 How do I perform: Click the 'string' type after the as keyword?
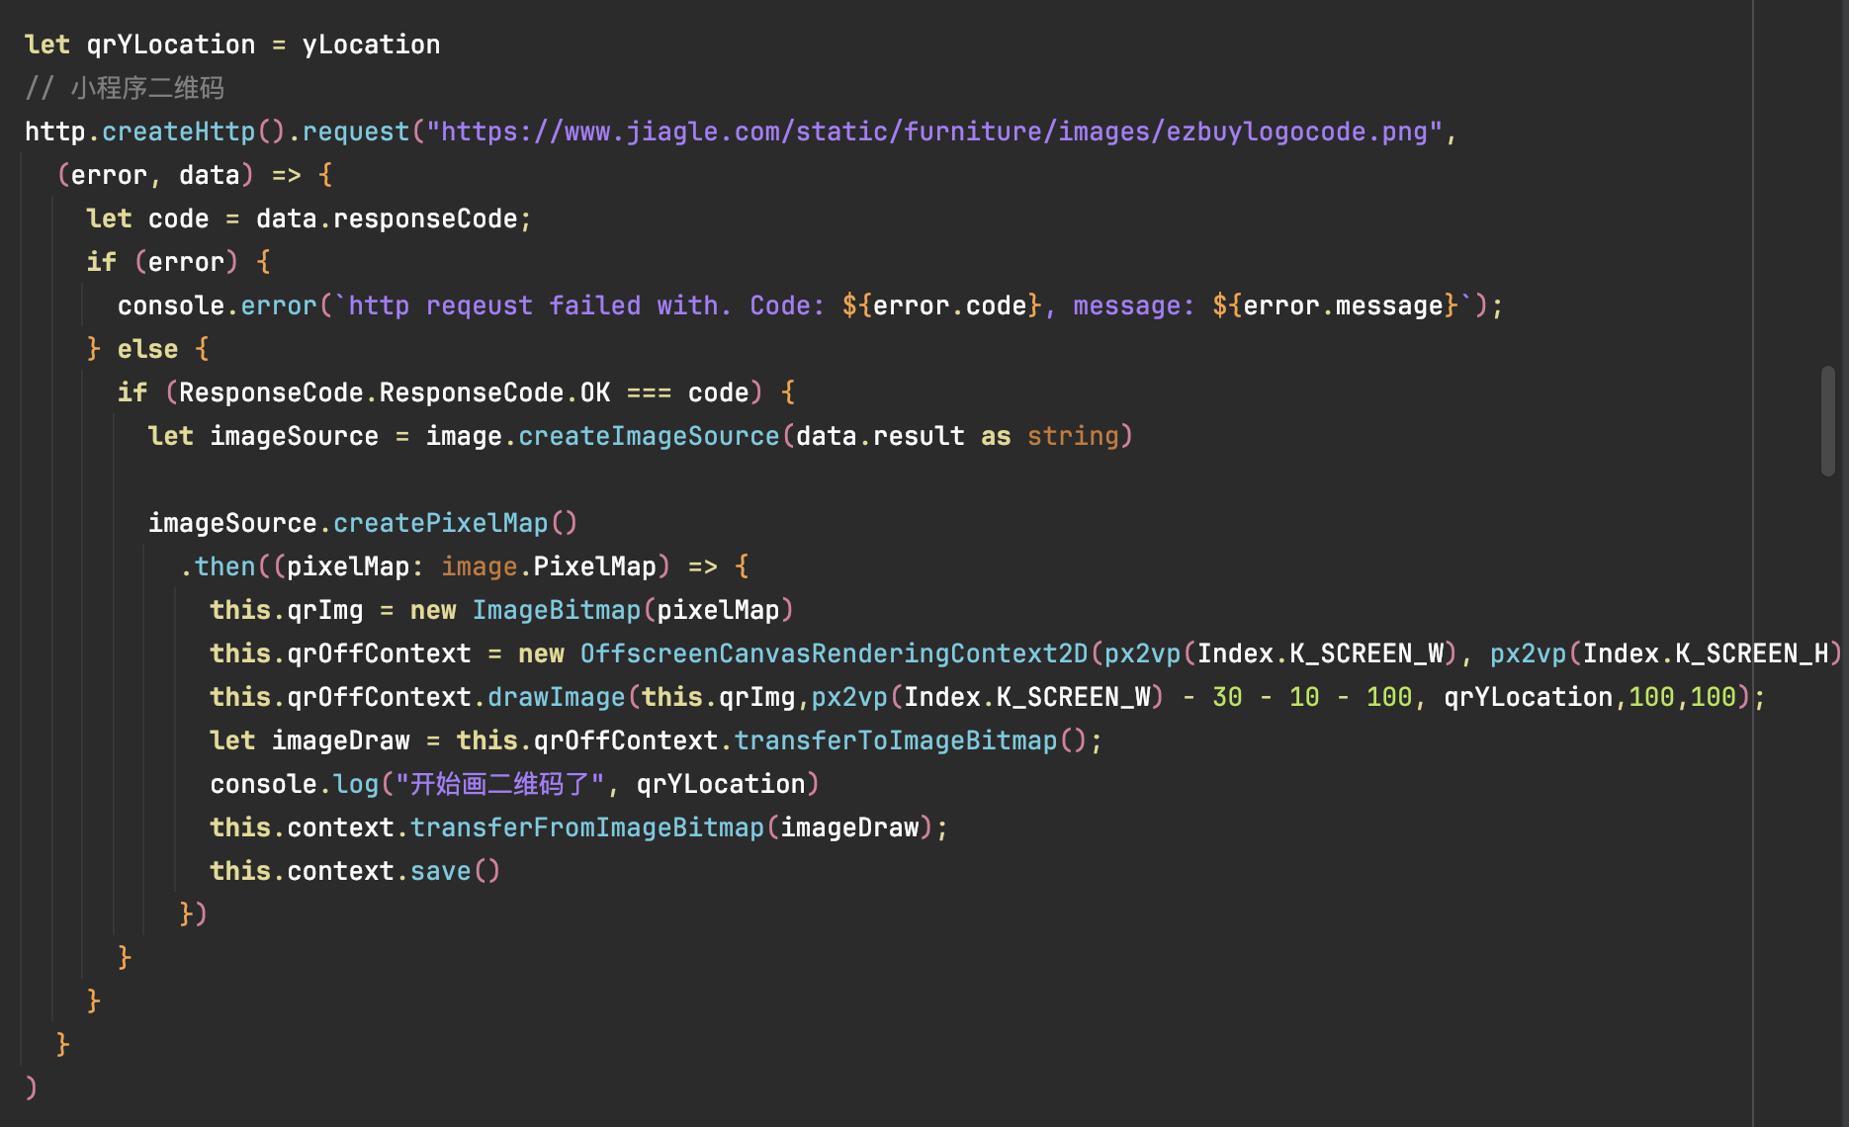[x=1073, y=436]
